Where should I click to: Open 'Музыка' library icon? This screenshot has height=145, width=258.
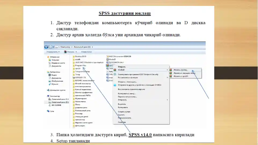pos(49,84)
